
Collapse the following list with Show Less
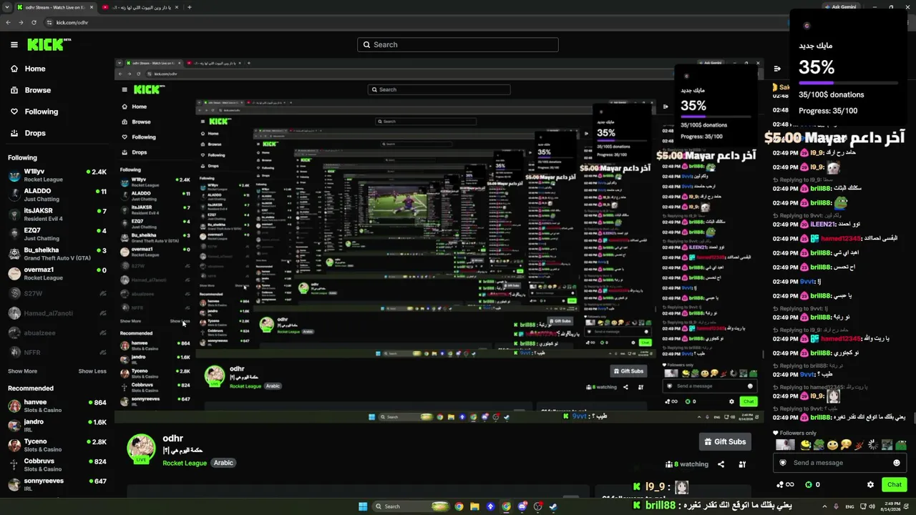point(92,371)
